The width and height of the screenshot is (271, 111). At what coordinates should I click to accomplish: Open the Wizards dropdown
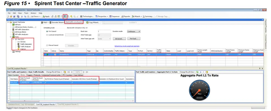coord(137,16)
